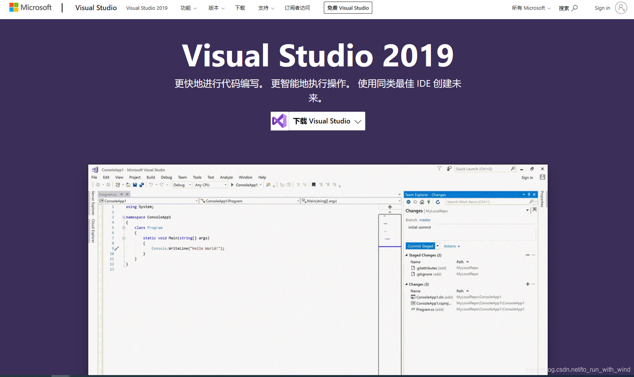This screenshot has width=634, height=377.
Task: Click the green Start ConsoleApp1 play arrow
Action: coord(232,185)
